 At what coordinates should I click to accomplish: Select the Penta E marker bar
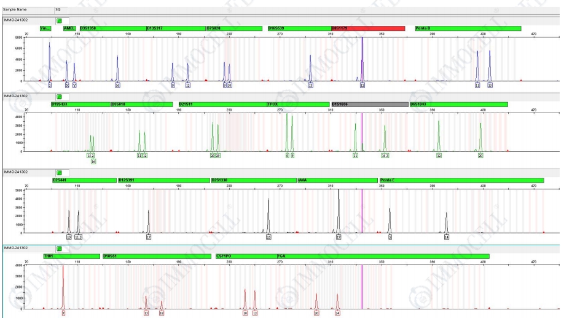pos(461,180)
